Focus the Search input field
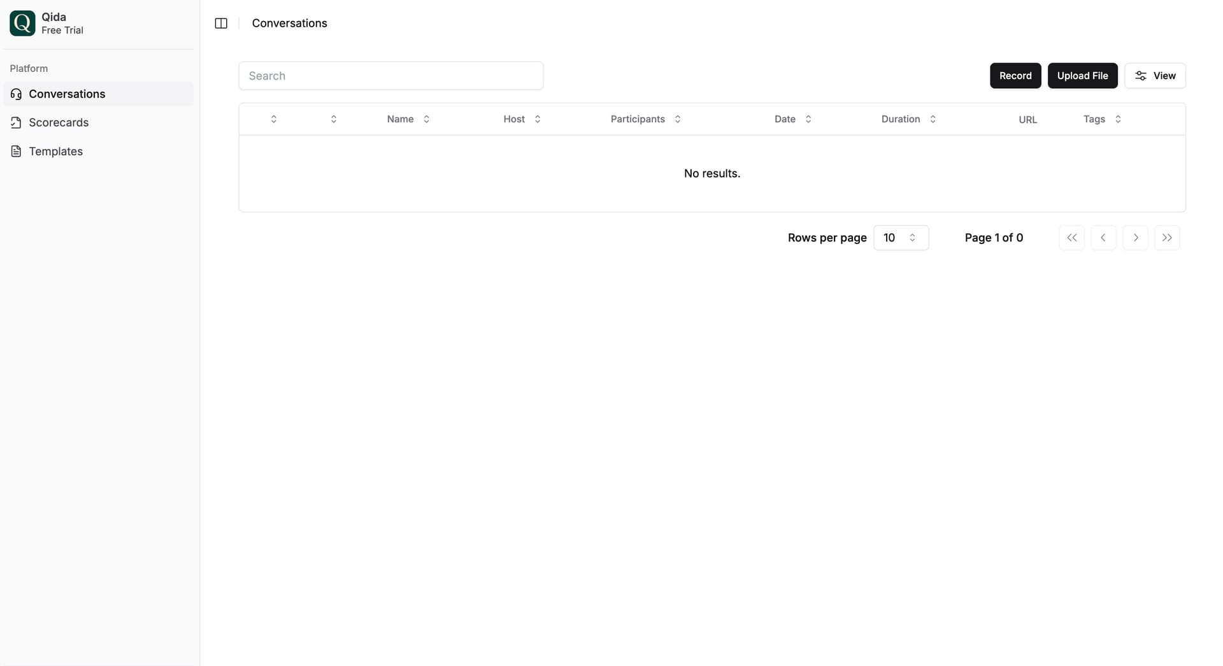Viewport: 1223px width, 666px height. tap(390, 76)
